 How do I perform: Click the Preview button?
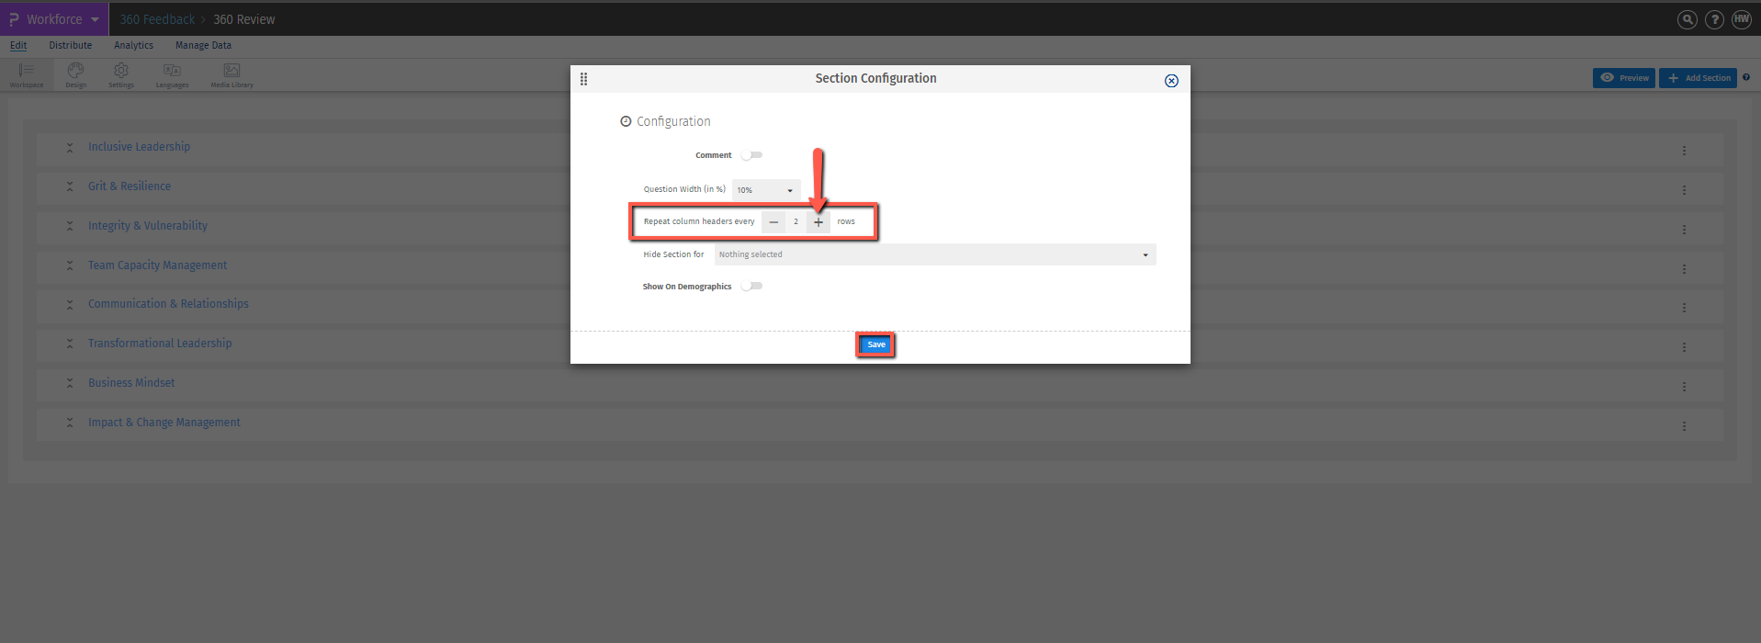pyautogui.click(x=1624, y=78)
